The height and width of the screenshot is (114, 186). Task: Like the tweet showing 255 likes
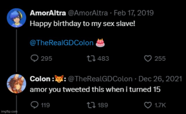tap(148, 58)
